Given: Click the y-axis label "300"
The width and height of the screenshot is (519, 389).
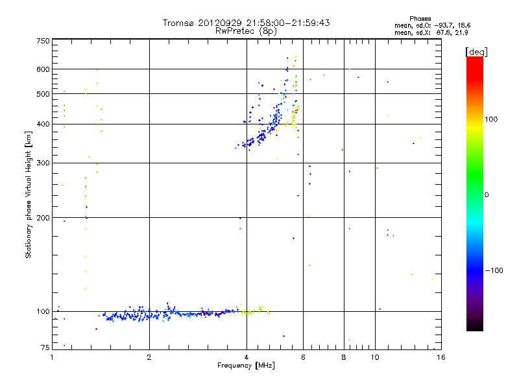Looking at the screenshot, I should point(43,163).
